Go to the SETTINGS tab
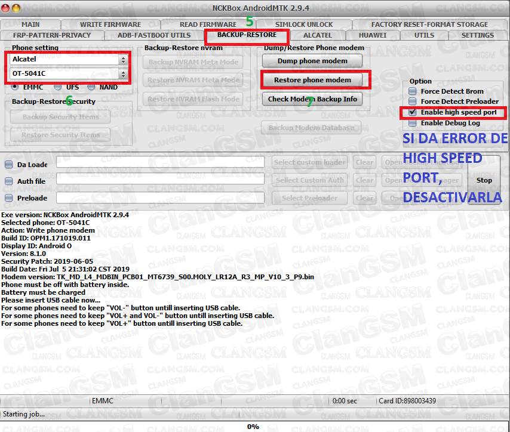The image size is (510, 432). coord(478,35)
